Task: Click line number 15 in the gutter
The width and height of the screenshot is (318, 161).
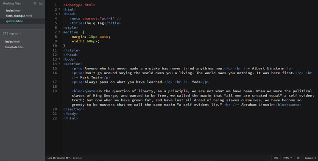Action: pyautogui.click(x=55, y=68)
